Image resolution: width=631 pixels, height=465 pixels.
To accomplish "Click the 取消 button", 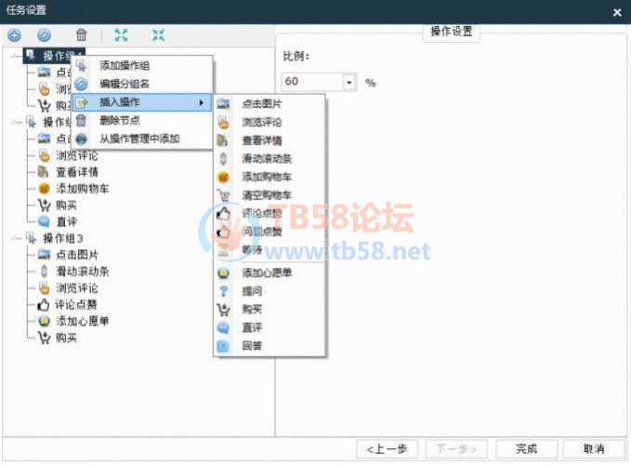I will click(593, 448).
